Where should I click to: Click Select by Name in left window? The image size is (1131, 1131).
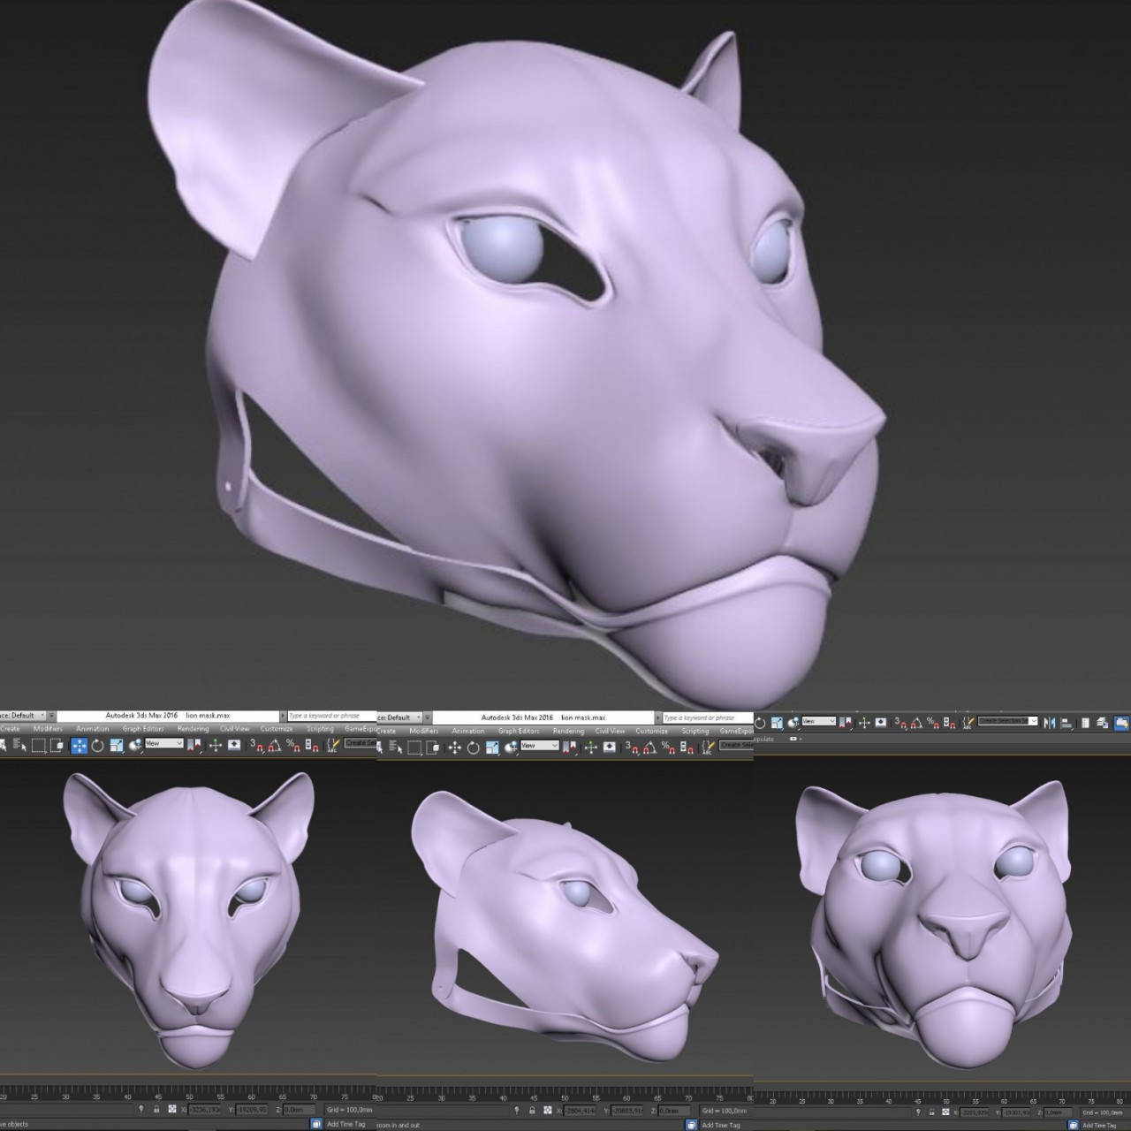click(19, 746)
